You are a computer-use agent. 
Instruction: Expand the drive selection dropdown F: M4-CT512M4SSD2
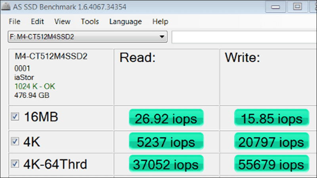point(88,37)
